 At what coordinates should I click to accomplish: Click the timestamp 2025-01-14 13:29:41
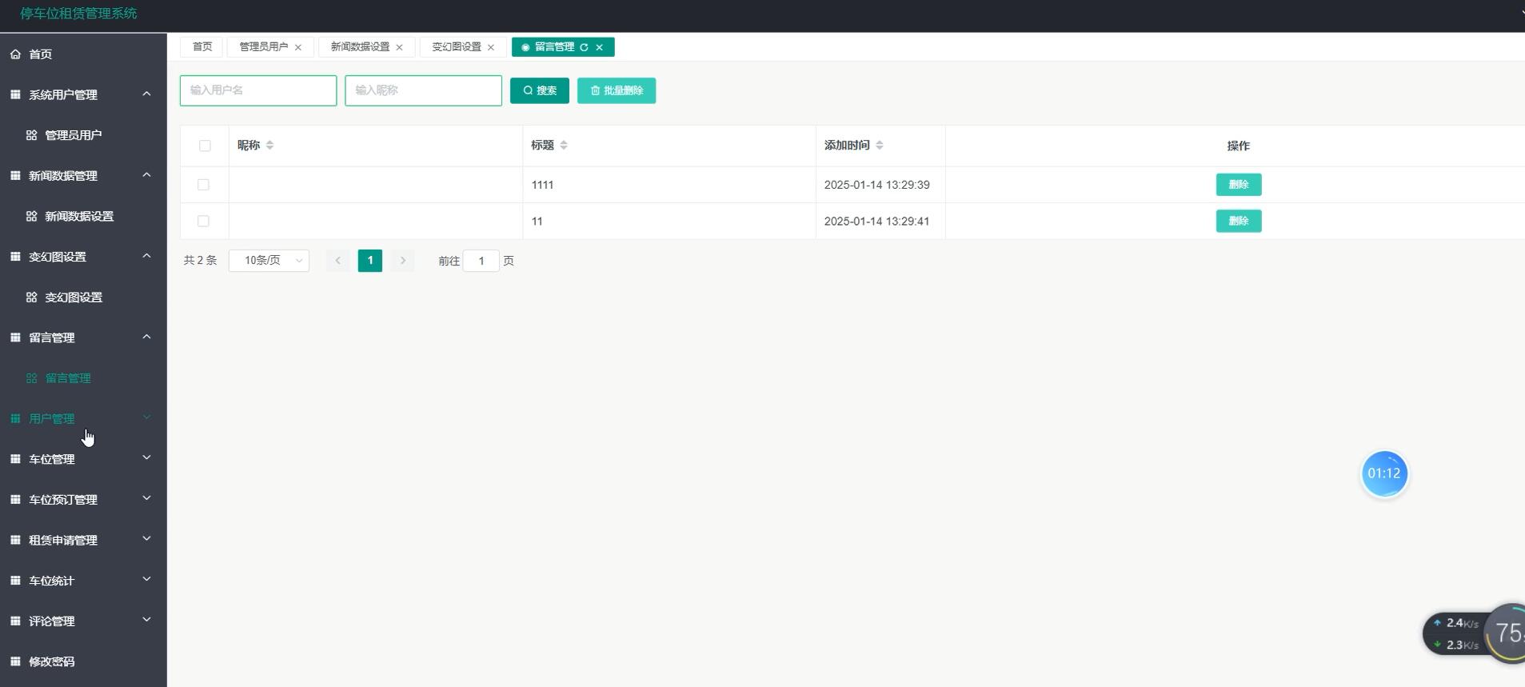pyautogui.click(x=876, y=222)
